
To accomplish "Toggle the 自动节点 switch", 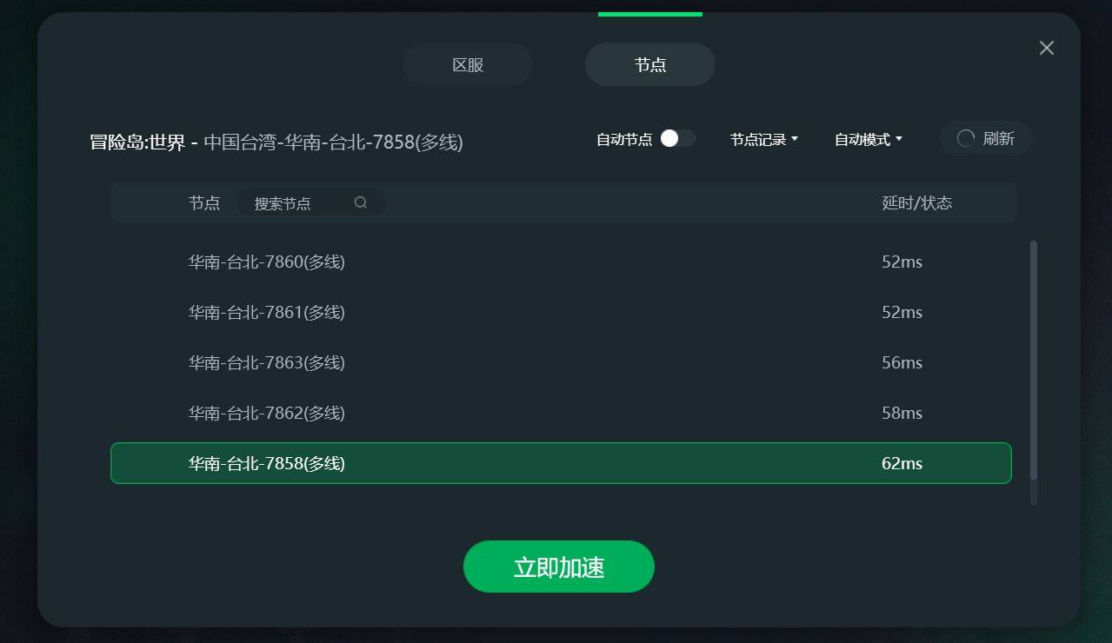I will pyautogui.click(x=677, y=138).
